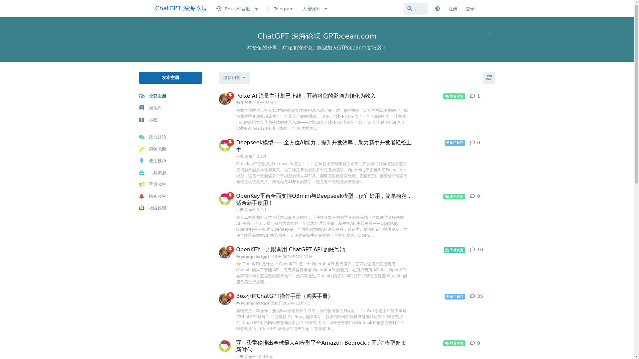Open the OpenKey平台全面支持O3mini topic
This screenshot has width=639, height=359.
click(324, 199)
